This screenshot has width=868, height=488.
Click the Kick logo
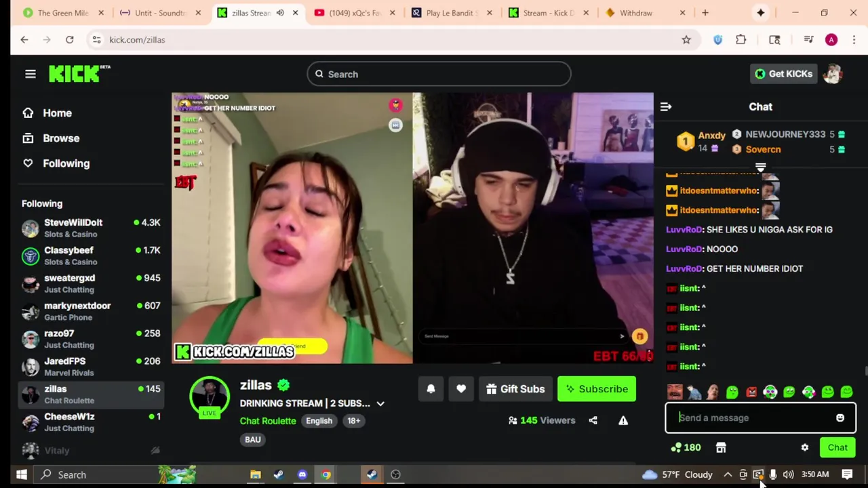79,74
